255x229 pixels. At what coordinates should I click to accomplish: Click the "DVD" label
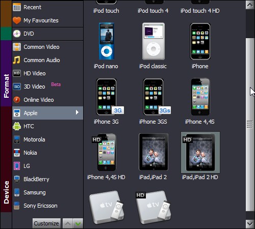point(29,34)
